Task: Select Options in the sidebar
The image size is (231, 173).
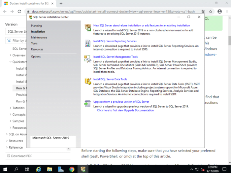Action: point(36,56)
